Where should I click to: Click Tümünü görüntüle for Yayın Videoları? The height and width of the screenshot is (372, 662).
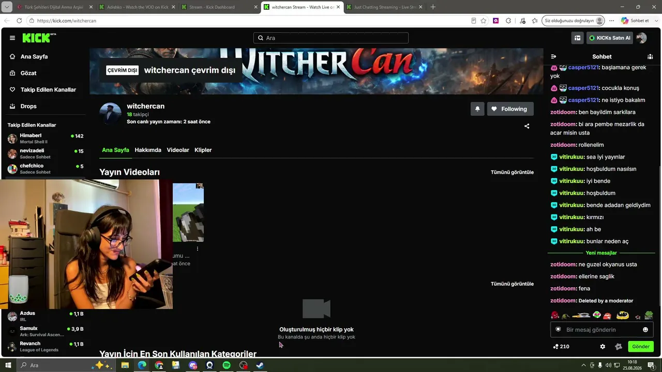click(512, 172)
